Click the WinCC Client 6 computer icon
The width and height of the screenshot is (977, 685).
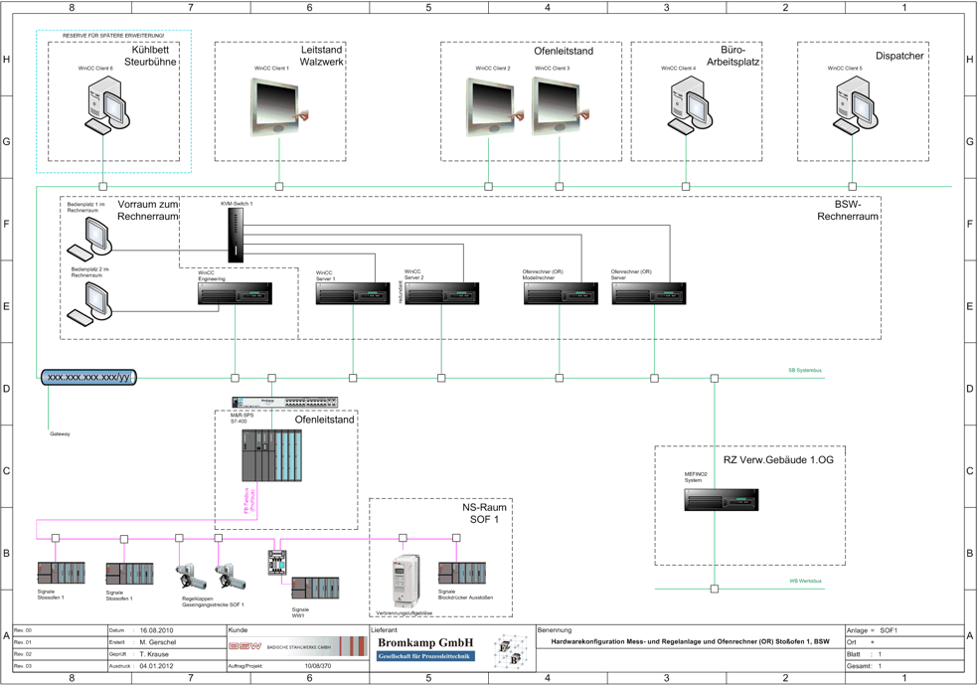coord(102,105)
